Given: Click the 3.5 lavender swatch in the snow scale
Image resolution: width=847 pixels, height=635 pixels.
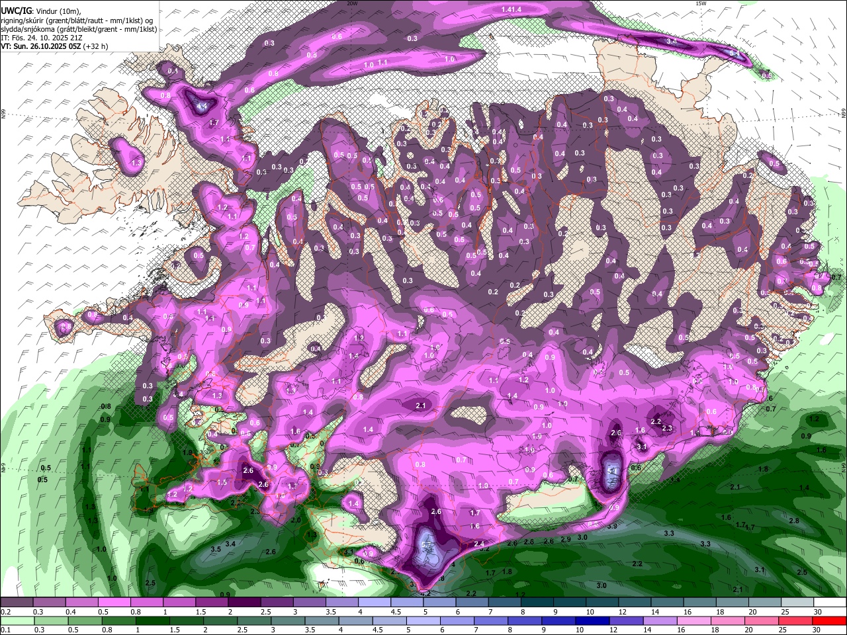Looking at the screenshot, I should (x=341, y=603).
